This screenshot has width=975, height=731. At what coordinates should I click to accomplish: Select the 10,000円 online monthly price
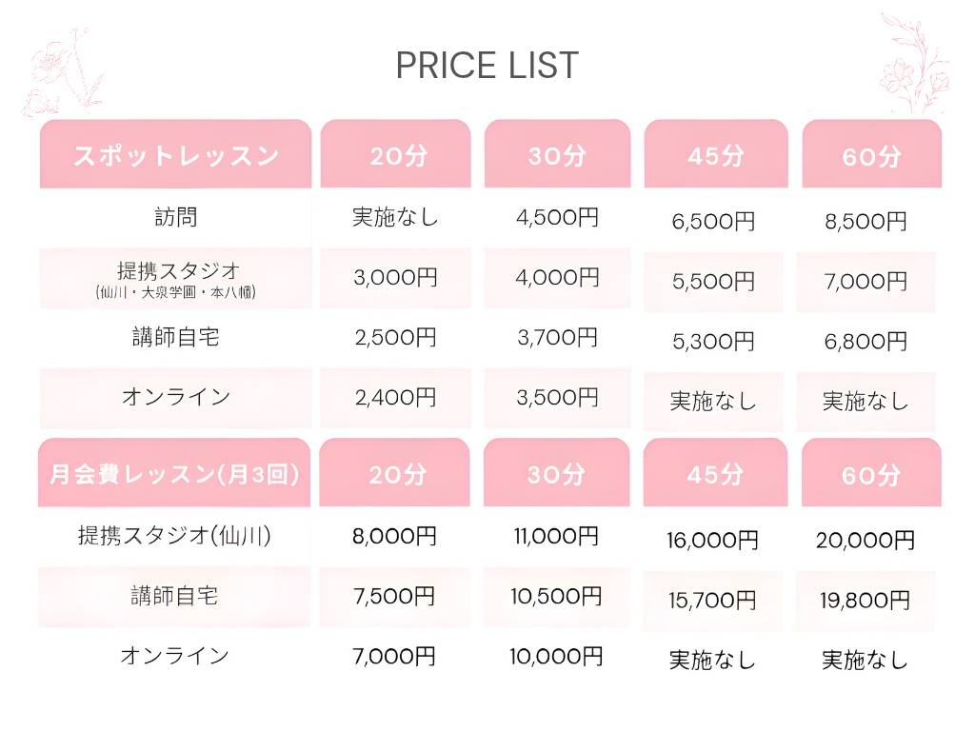[x=557, y=656]
